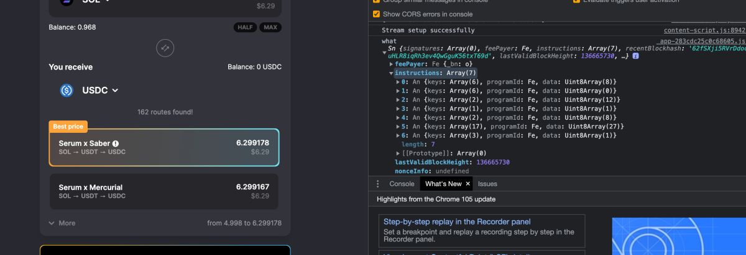Select the Serum x Mercurial route
This screenshot has height=255, width=746.
[x=164, y=191]
